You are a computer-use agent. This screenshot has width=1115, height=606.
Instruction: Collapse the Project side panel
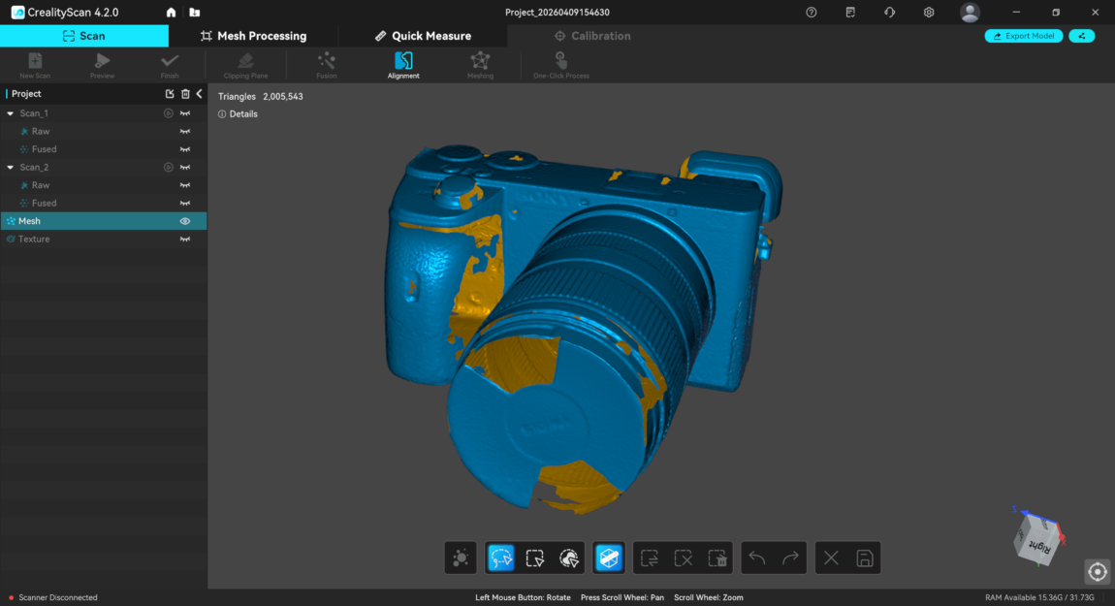click(199, 94)
